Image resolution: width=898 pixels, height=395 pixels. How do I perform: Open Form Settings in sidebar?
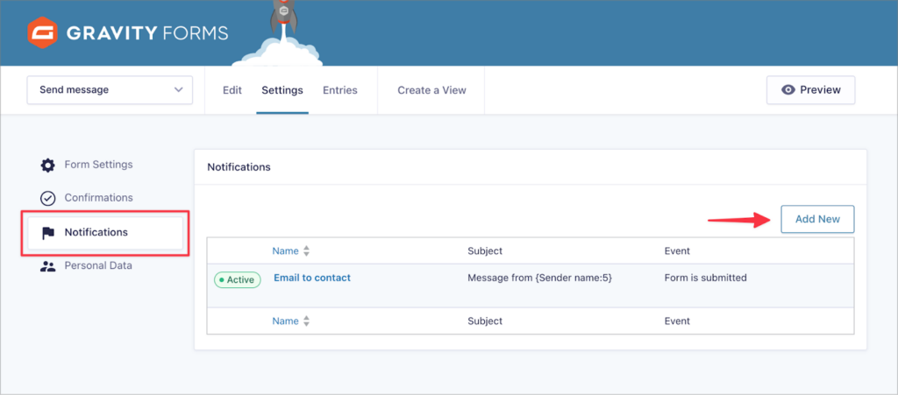[x=98, y=165]
